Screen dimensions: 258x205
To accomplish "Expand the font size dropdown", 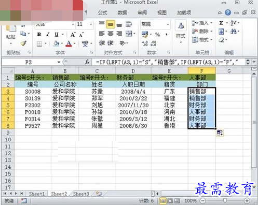I will (x=91, y=24).
